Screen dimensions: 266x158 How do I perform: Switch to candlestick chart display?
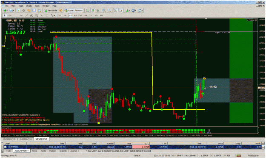pyautogui.click(x=93, y=11)
